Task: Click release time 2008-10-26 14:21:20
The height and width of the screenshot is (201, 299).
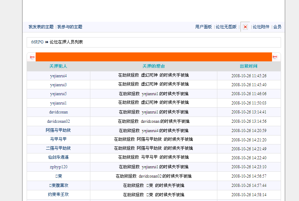Action: coord(249,140)
